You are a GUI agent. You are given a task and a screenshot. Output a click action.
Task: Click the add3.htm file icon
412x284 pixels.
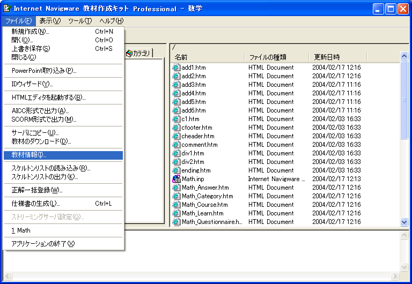(176, 85)
